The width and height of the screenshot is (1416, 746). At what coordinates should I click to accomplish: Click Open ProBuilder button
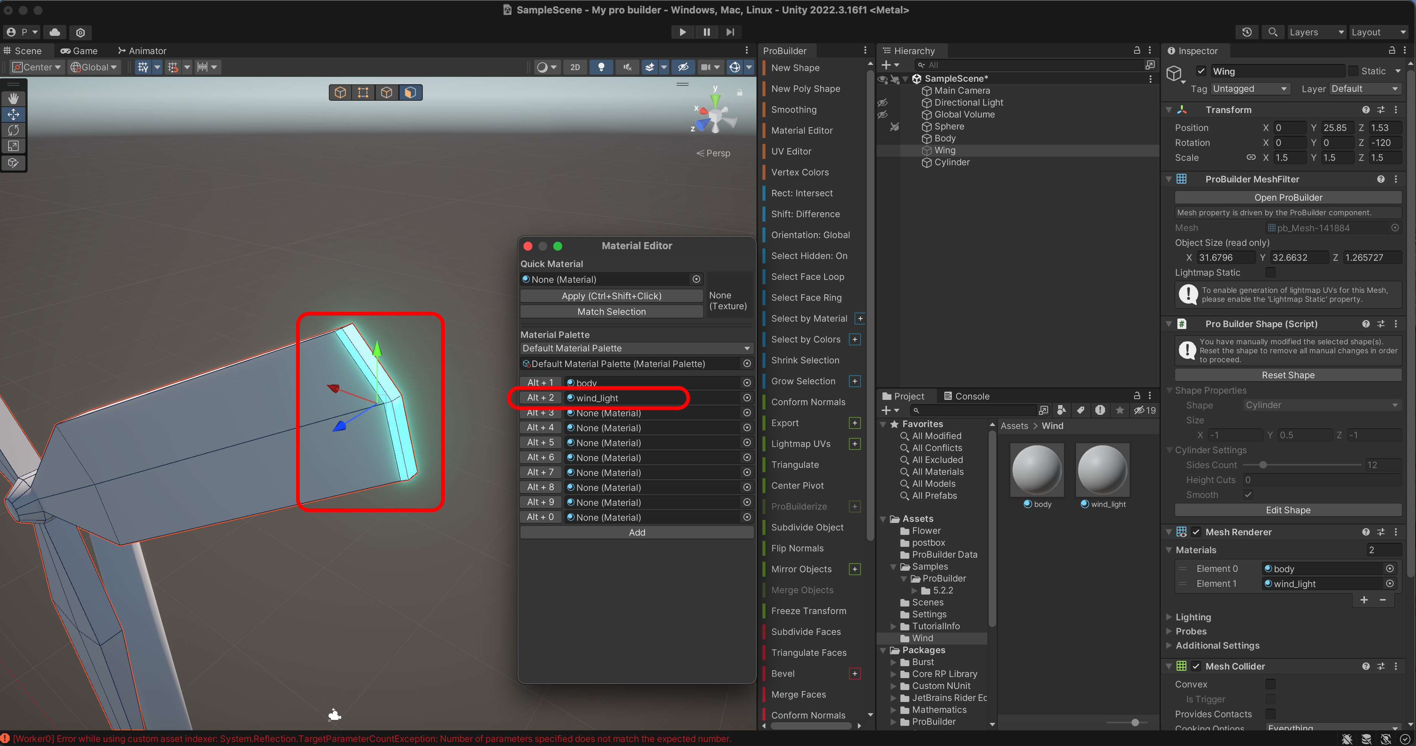(x=1288, y=197)
